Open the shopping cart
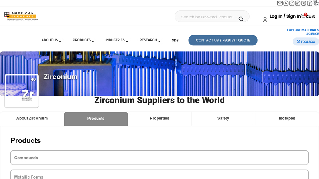Image resolution: width=319 pixels, height=179 pixels. (308, 16)
